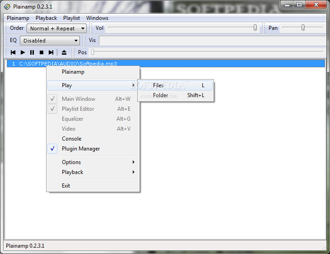Screen dimensions: 330x254
Task: Expand Playback submenu in context menu
Action: [x=93, y=172]
